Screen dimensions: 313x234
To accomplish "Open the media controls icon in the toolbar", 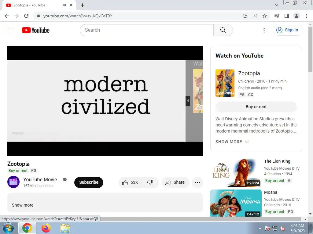I will pyautogui.click(x=277, y=16).
